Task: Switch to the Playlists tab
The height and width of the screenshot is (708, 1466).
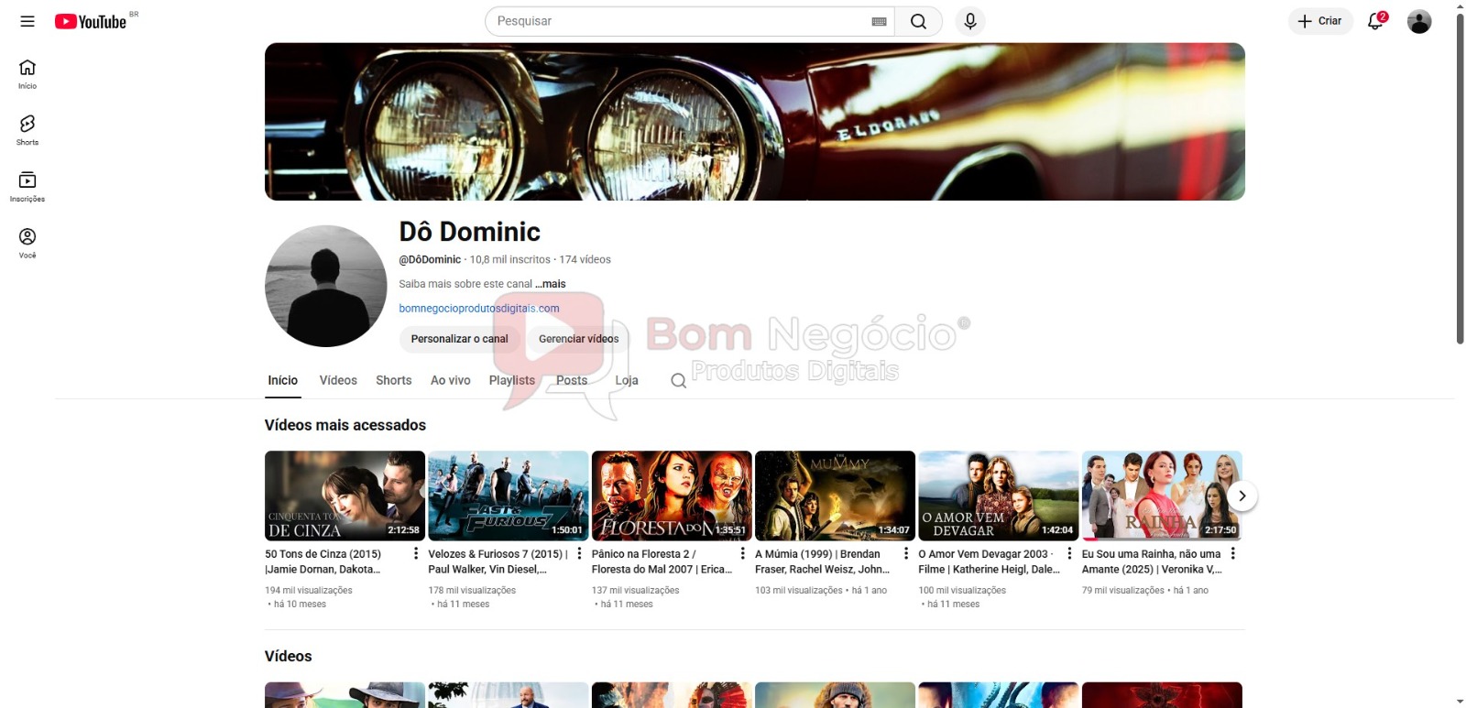Action: (511, 380)
